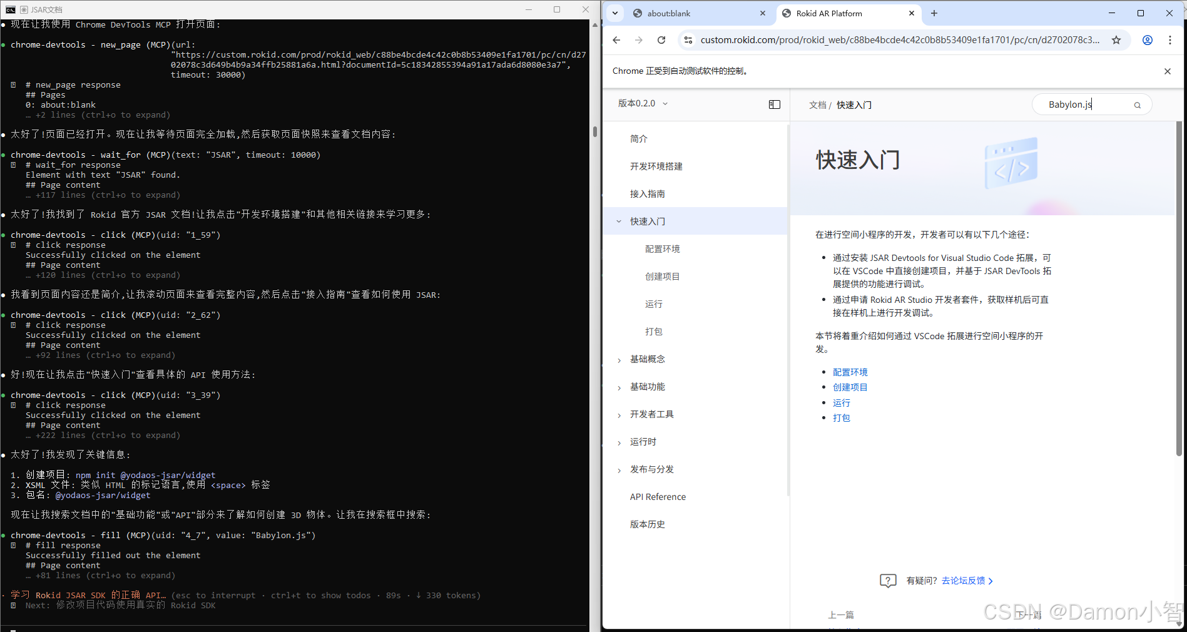Switch to about:blank tab

click(700, 13)
